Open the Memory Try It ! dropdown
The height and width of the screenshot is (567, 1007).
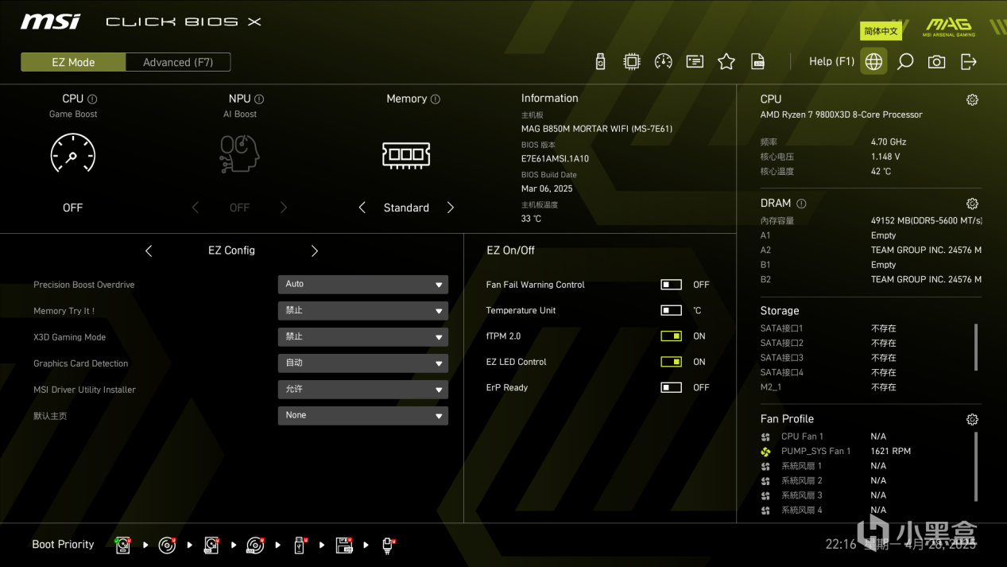(x=363, y=311)
